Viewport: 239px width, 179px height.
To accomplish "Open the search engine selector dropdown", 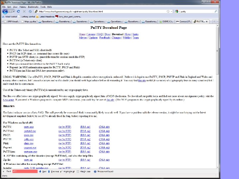I will click(x=177, y=11).
